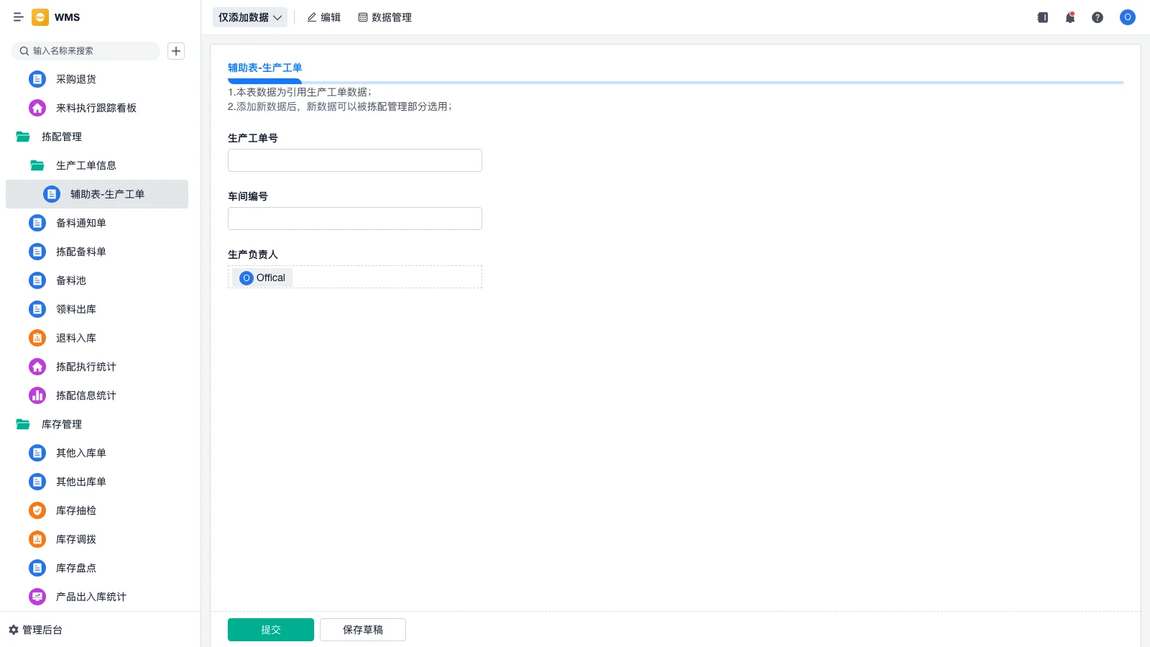Image resolution: width=1150 pixels, height=647 pixels.
Task: Select 辅助表-生产工单 in the sidebar
Action: tap(97, 194)
